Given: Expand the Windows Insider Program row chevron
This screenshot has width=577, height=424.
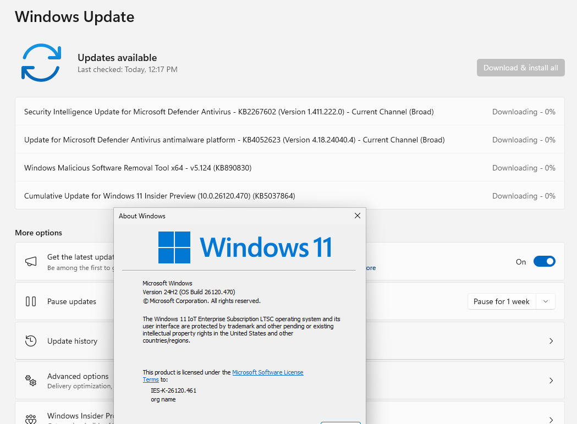Looking at the screenshot, I should click(x=551, y=420).
